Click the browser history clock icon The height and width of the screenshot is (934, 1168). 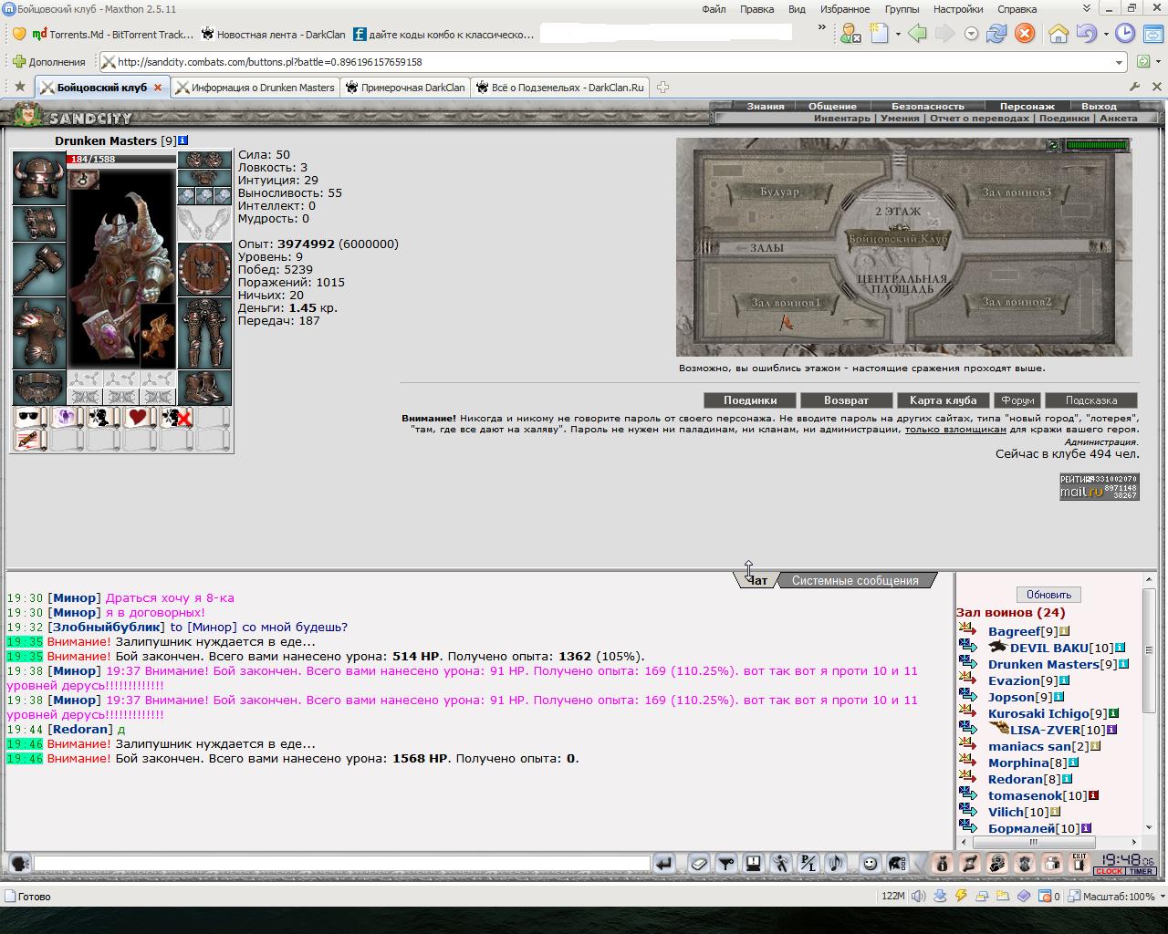click(x=1126, y=34)
